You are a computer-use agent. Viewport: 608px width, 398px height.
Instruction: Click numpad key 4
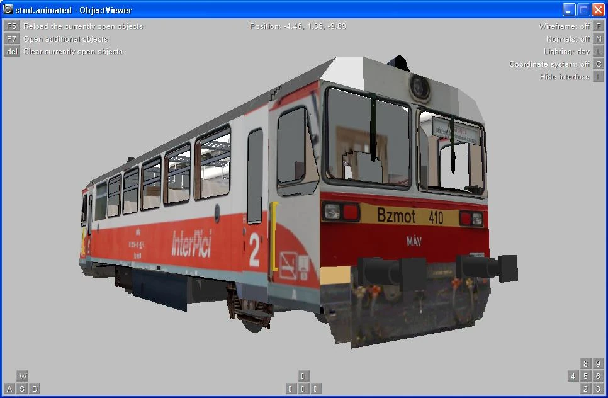tap(573, 376)
